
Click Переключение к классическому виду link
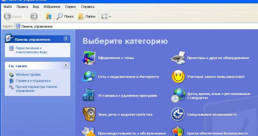click(32, 50)
